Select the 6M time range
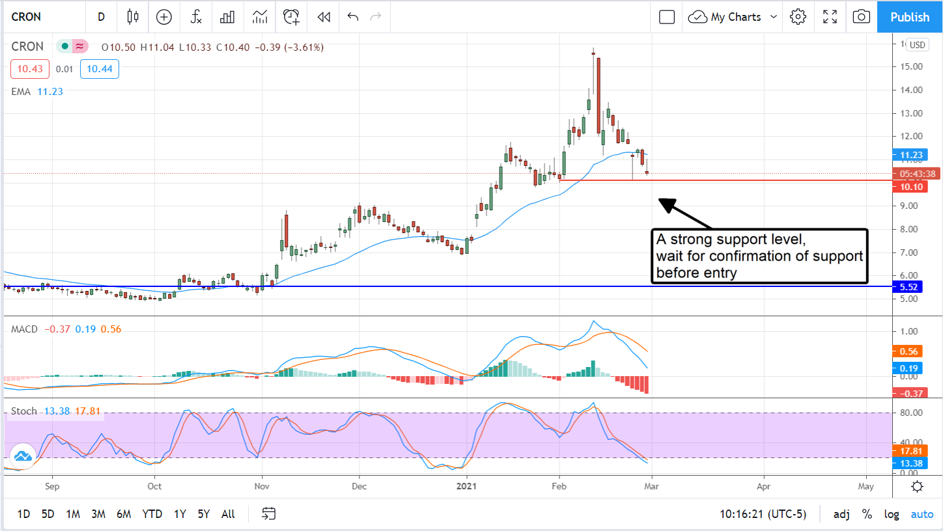 (x=124, y=514)
